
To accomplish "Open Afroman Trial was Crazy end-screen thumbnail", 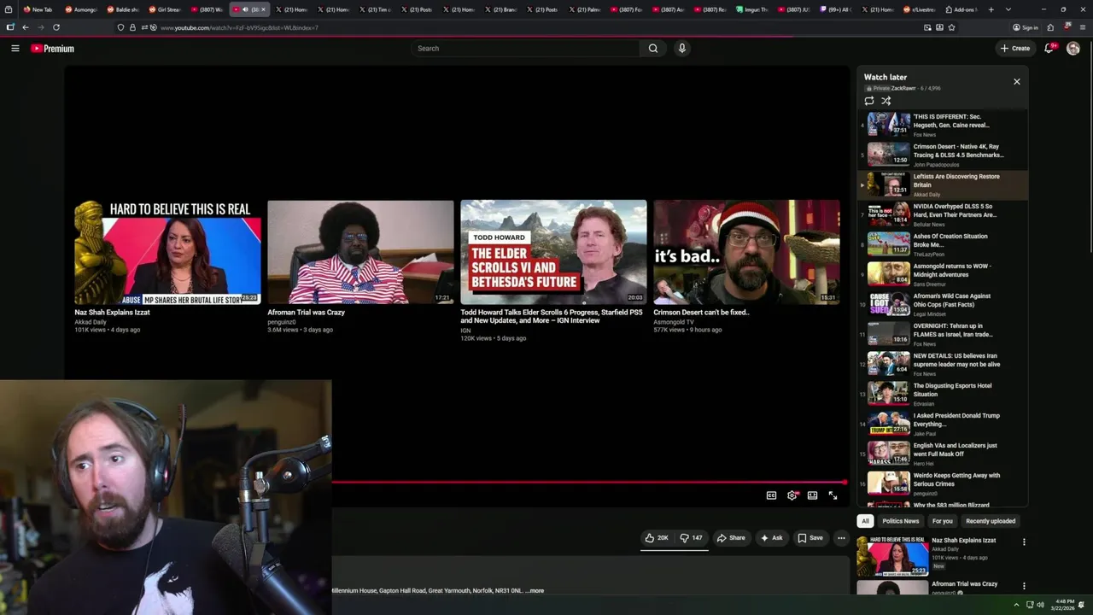I will [360, 252].
